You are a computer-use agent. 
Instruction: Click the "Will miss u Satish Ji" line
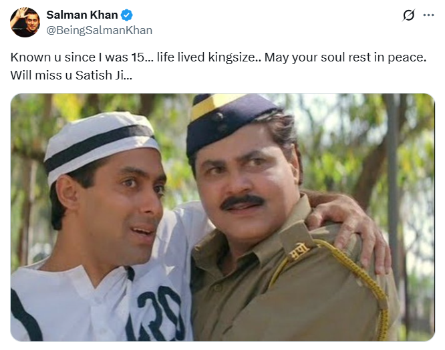tap(71, 75)
